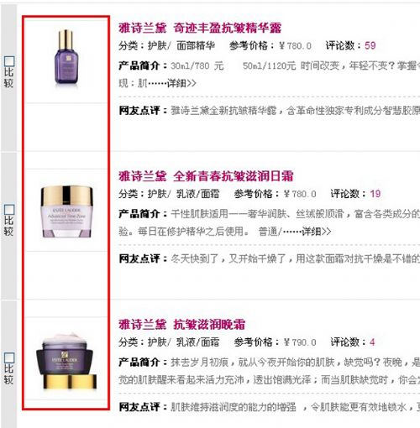Image resolution: width=420 pixels, height=428 pixels.
Task: Expand 详细>> for the serum description
Action: [181, 83]
